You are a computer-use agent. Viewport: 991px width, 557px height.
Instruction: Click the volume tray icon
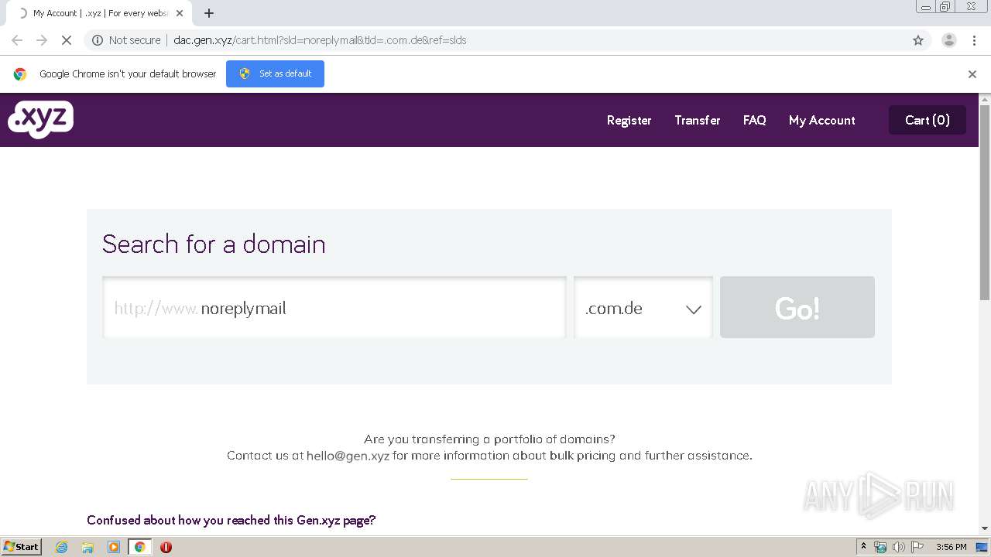[x=898, y=547]
